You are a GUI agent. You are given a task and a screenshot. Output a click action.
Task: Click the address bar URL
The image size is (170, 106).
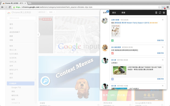[x=54, y=7]
